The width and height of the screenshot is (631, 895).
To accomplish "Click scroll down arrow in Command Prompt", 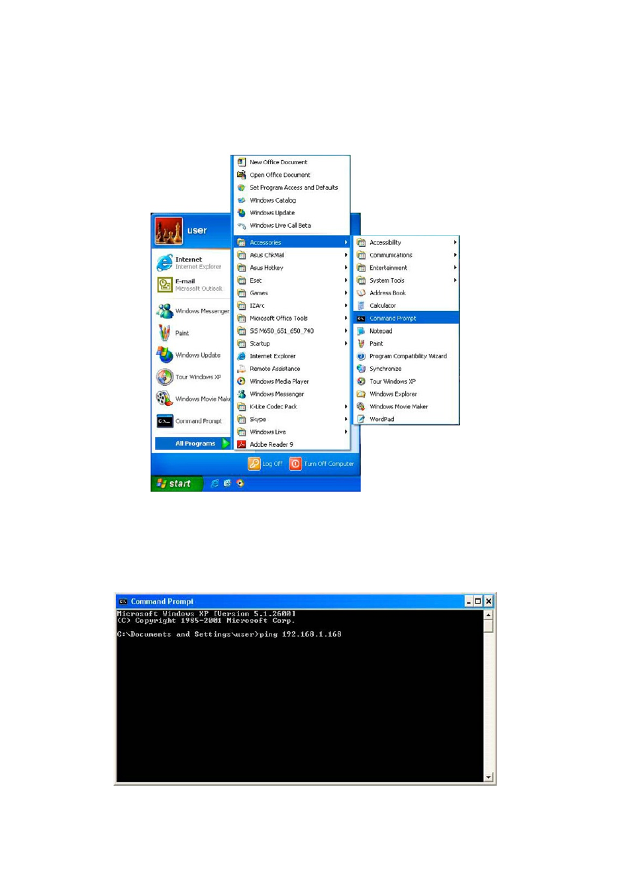I will click(489, 777).
